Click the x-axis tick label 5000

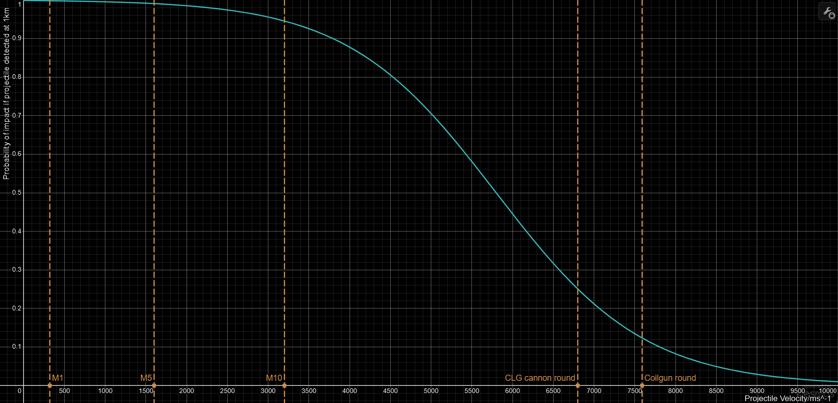pos(431,391)
